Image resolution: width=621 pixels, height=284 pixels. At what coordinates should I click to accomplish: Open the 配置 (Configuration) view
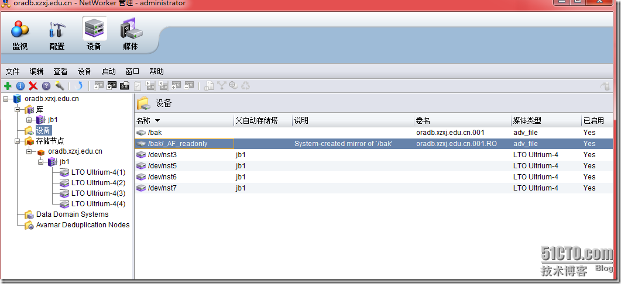(x=57, y=36)
